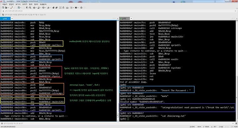The width and height of the screenshot is (238, 128).
Task: Open the 탭(B) menu
Action: click(31, 4)
